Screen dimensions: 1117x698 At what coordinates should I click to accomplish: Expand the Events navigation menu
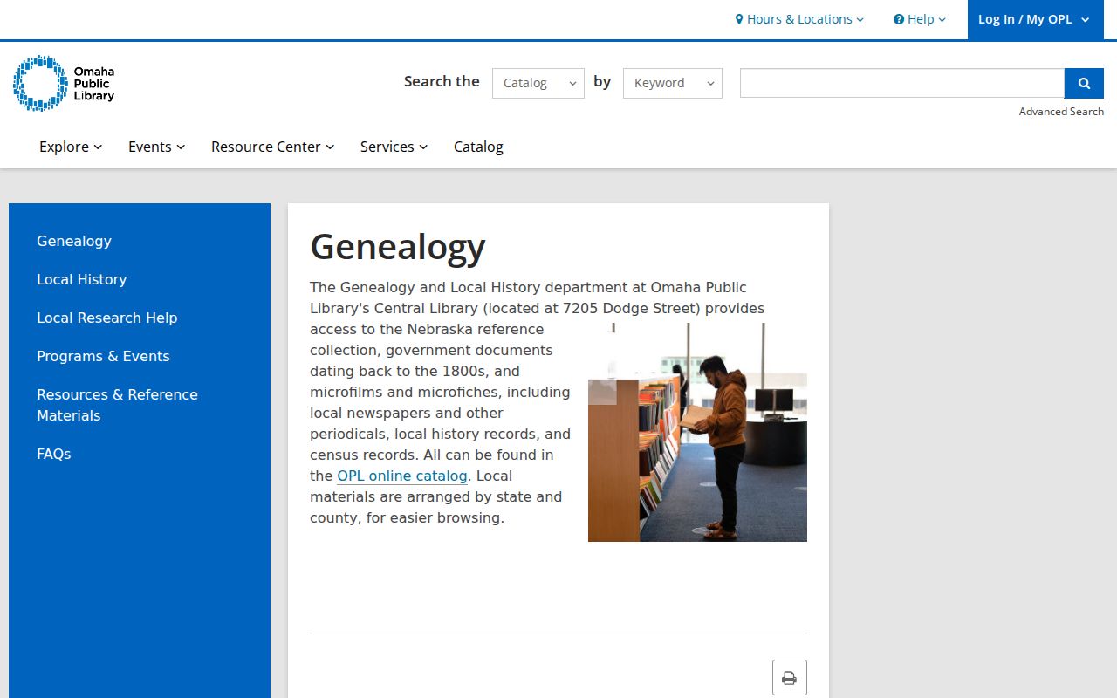[157, 147]
